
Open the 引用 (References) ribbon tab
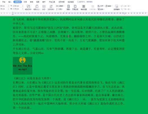click(25, 2)
